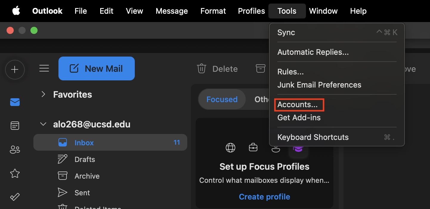Viewport: 430px width, 209px height.
Task: Click the circular plus new item button
Action: 15,70
